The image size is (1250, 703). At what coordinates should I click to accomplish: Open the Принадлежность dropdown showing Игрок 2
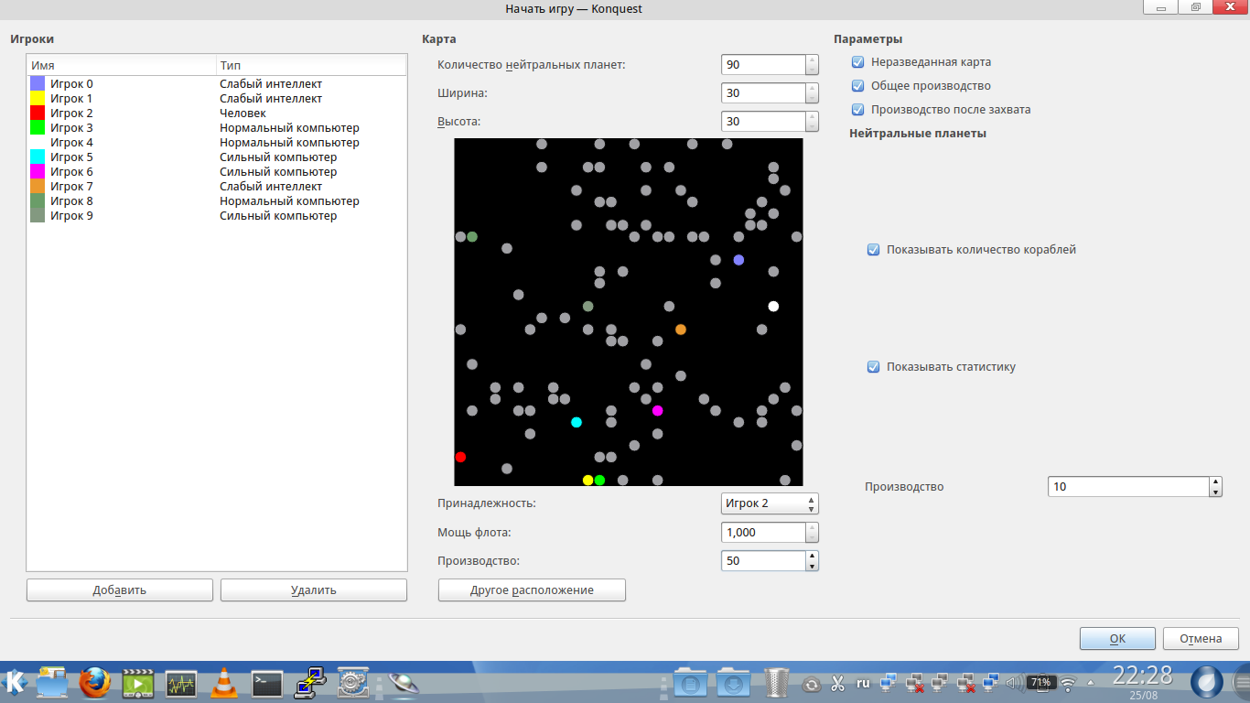(x=770, y=503)
